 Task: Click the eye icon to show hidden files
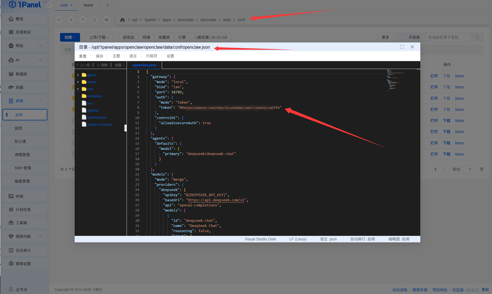point(107,20)
